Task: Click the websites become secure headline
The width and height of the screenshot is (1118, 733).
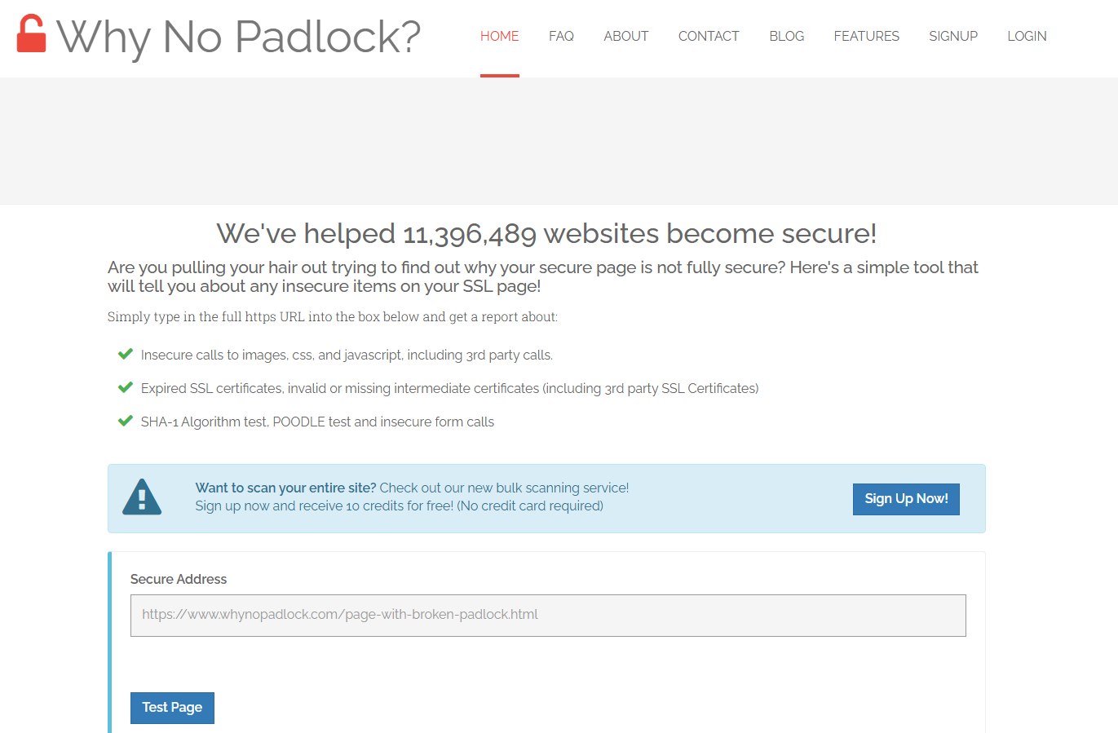Action: coord(546,233)
